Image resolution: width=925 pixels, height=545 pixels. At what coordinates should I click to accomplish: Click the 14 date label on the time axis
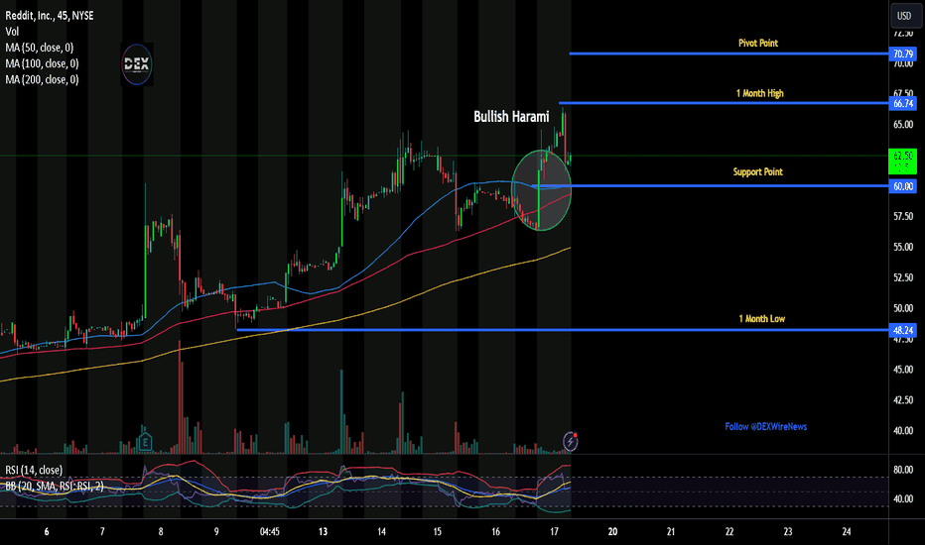pyautogui.click(x=382, y=532)
